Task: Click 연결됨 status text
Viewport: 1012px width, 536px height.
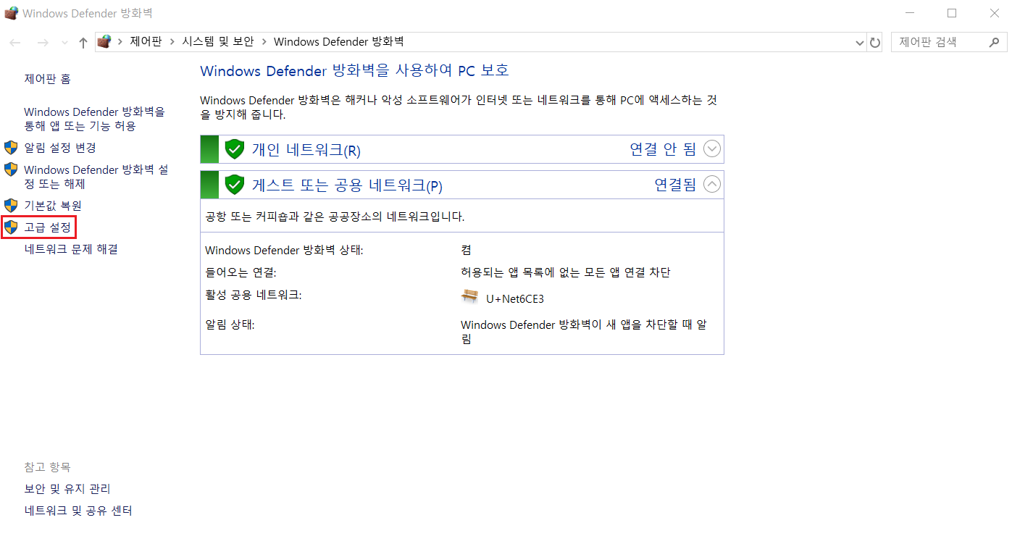Action: (675, 185)
